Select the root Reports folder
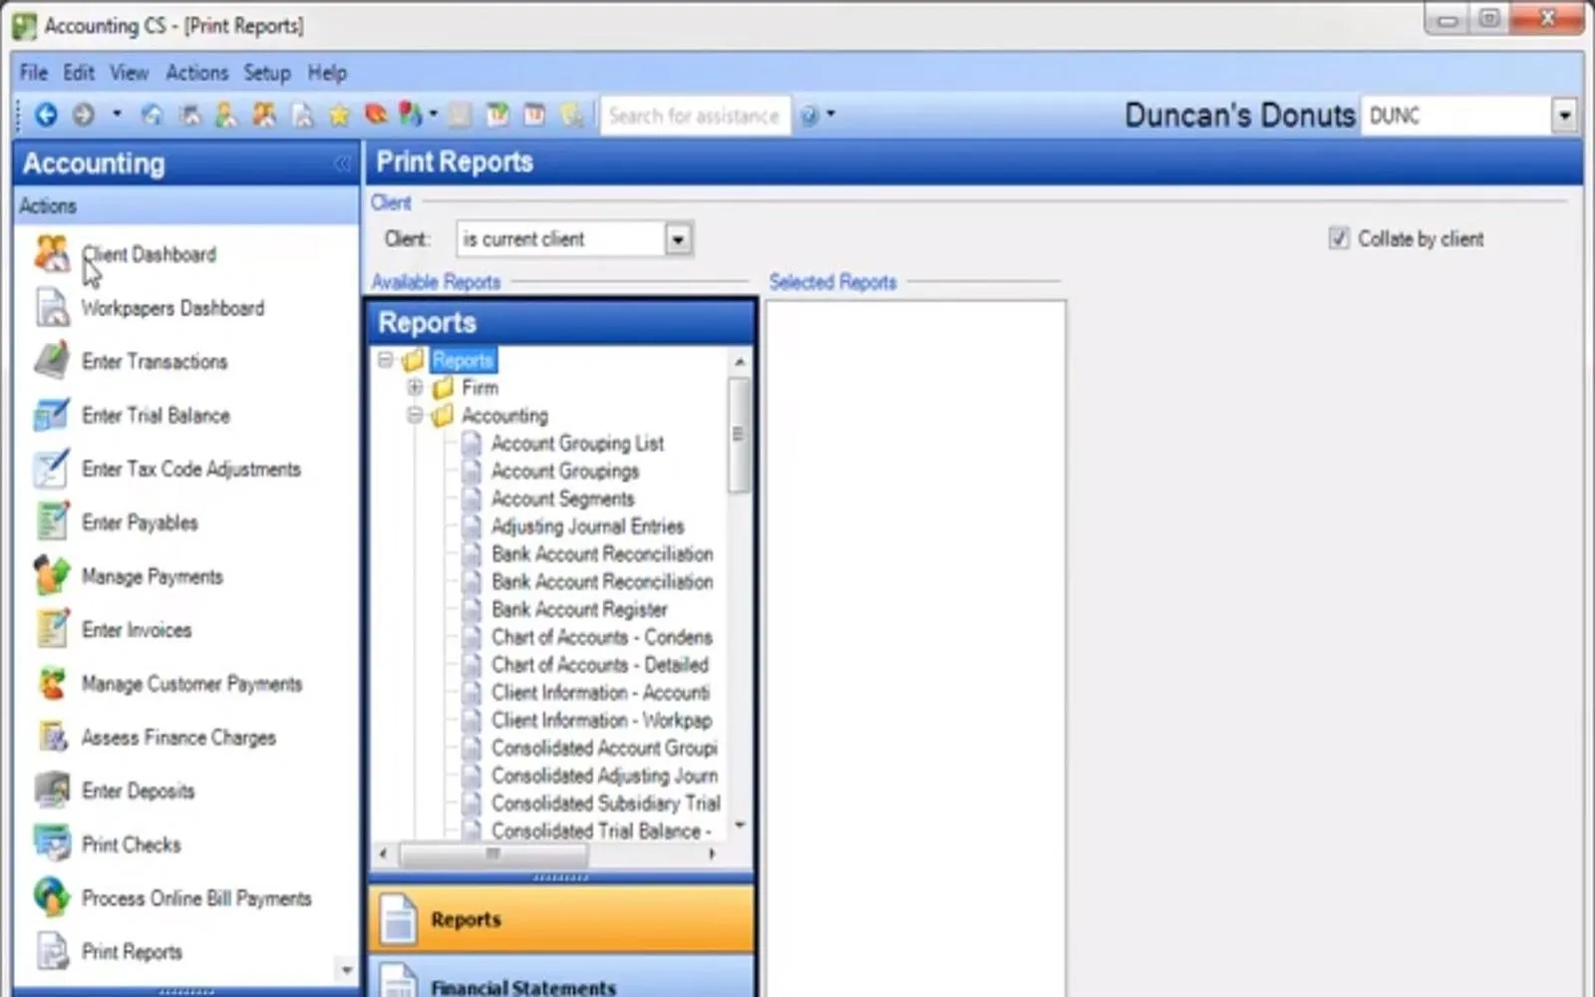This screenshot has height=997, width=1595. [463, 360]
